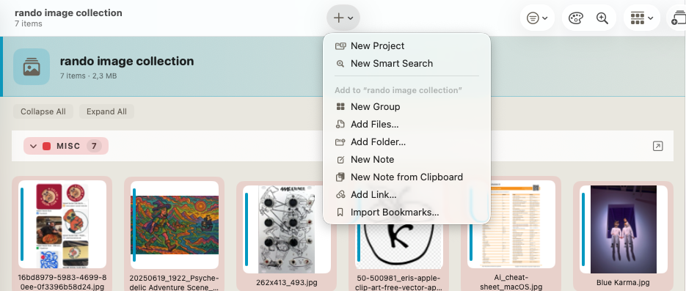The image size is (686, 291).
Task: Click the window title rando image collection
Action: click(69, 12)
